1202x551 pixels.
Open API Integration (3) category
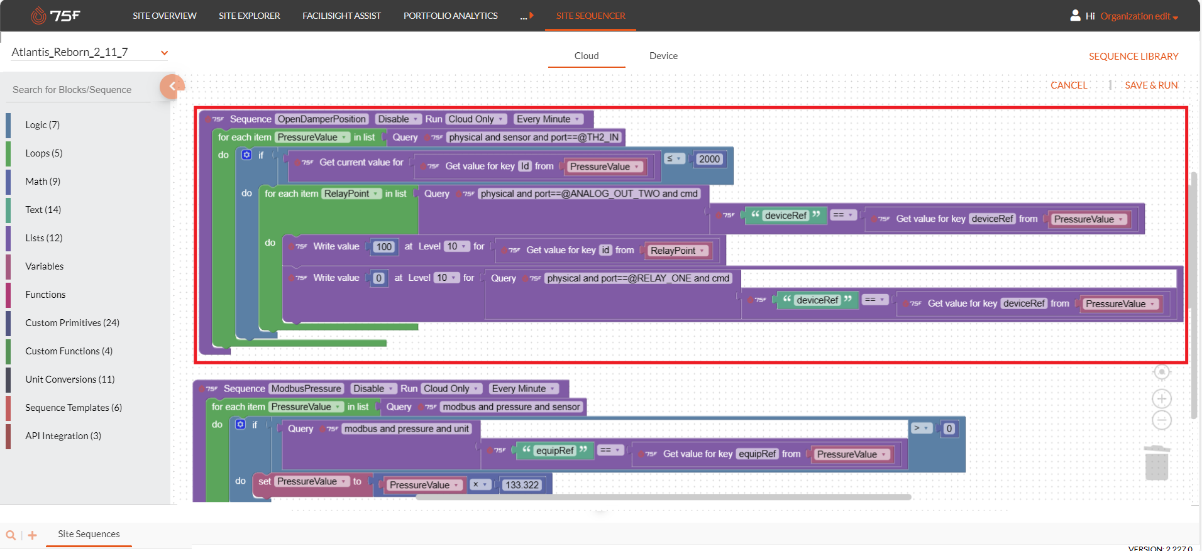[x=63, y=436]
